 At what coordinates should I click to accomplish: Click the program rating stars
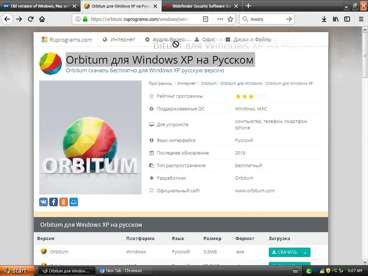pyautogui.click(x=251, y=96)
